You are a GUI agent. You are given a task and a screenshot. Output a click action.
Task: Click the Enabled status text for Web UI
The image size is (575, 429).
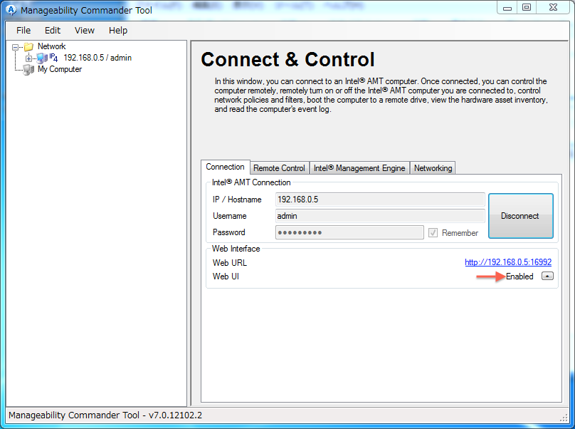[x=519, y=276]
